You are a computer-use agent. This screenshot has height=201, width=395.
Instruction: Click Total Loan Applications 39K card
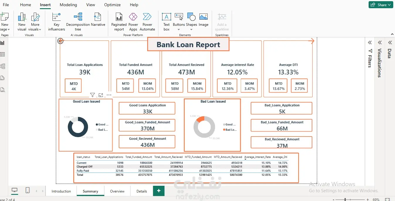pyautogui.click(x=84, y=69)
